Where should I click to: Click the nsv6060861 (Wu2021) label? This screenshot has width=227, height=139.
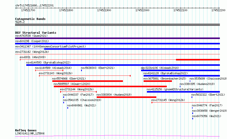pyautogui.click(x=82, y=105)
